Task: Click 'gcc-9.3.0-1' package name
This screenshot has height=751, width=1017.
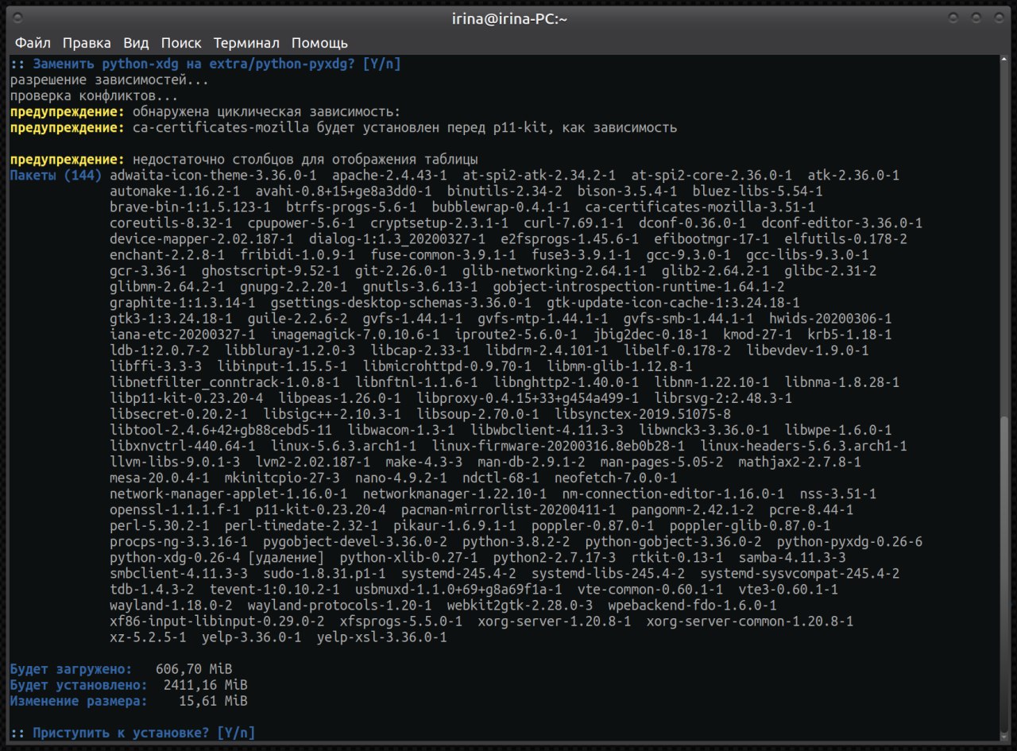Action: tap(689, 254)
